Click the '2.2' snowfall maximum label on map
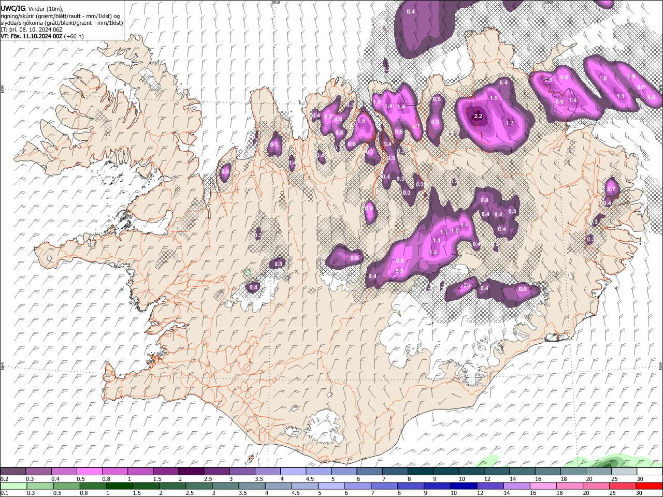This screenshot has width=663, height=497. point(478,116)
